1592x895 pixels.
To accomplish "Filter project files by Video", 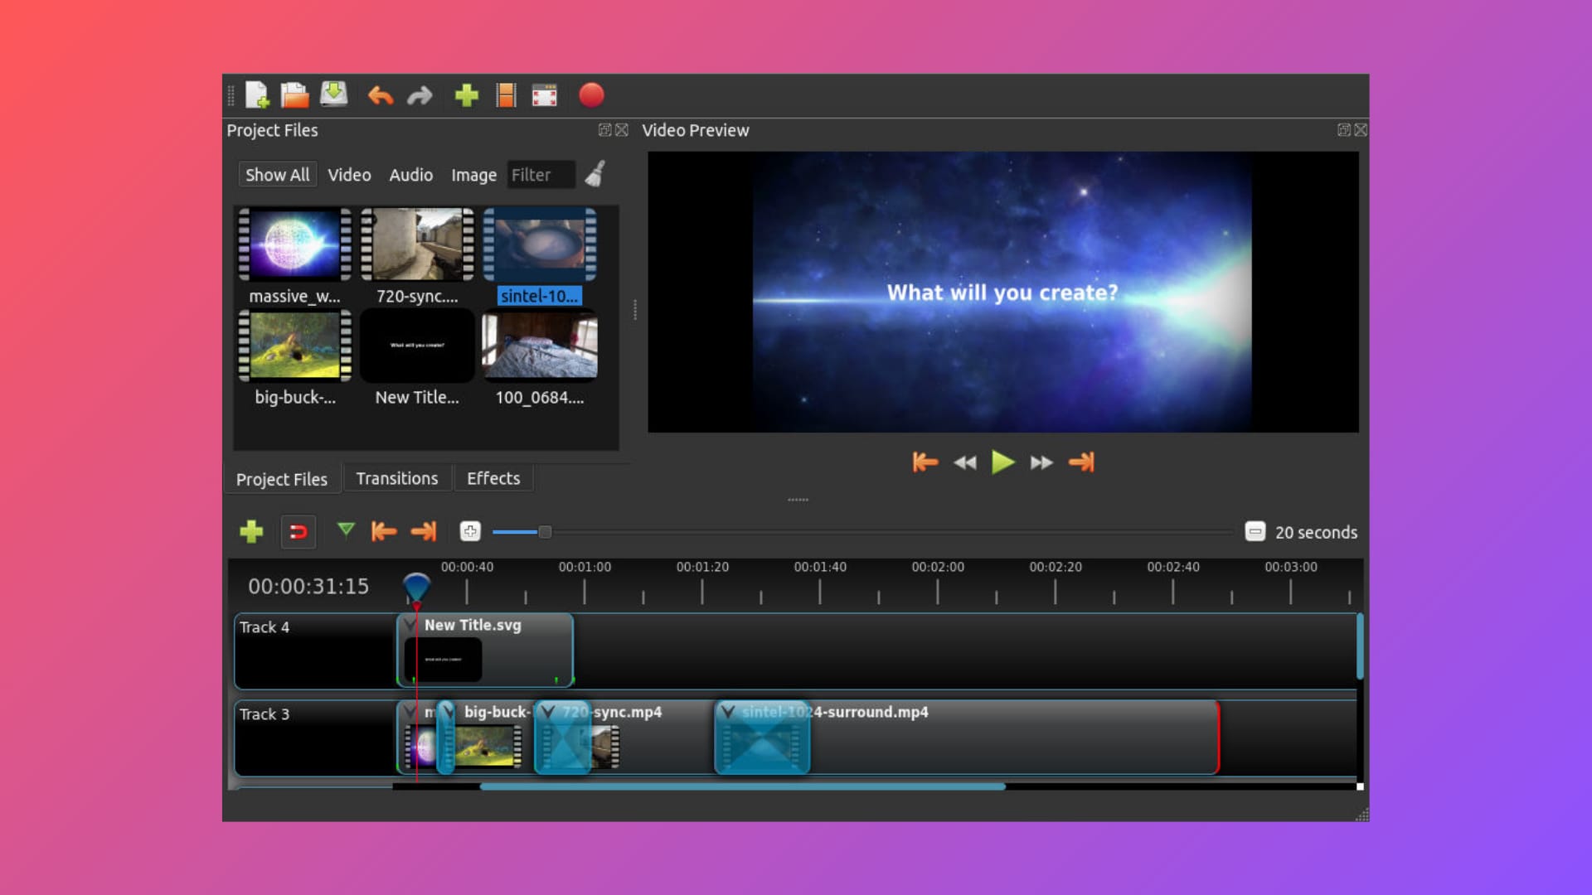I will click(x=349, y=175).
